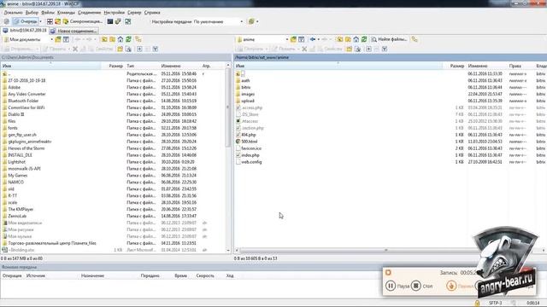This screenshot has width=547, height=307.
Task: Refresh the remote panel
Action: pyautogui.click(x=364, y=40)
